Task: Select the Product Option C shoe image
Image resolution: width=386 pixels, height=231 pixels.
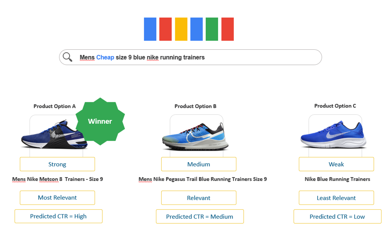Action: (333, 135)
